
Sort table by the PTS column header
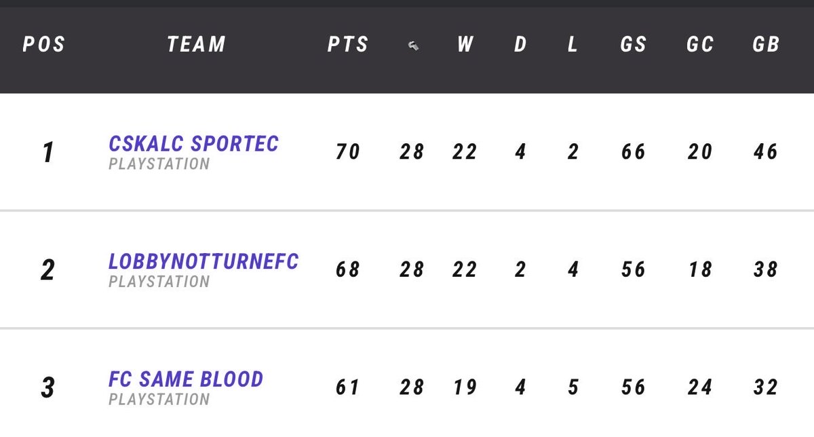[x=348, y=45]
